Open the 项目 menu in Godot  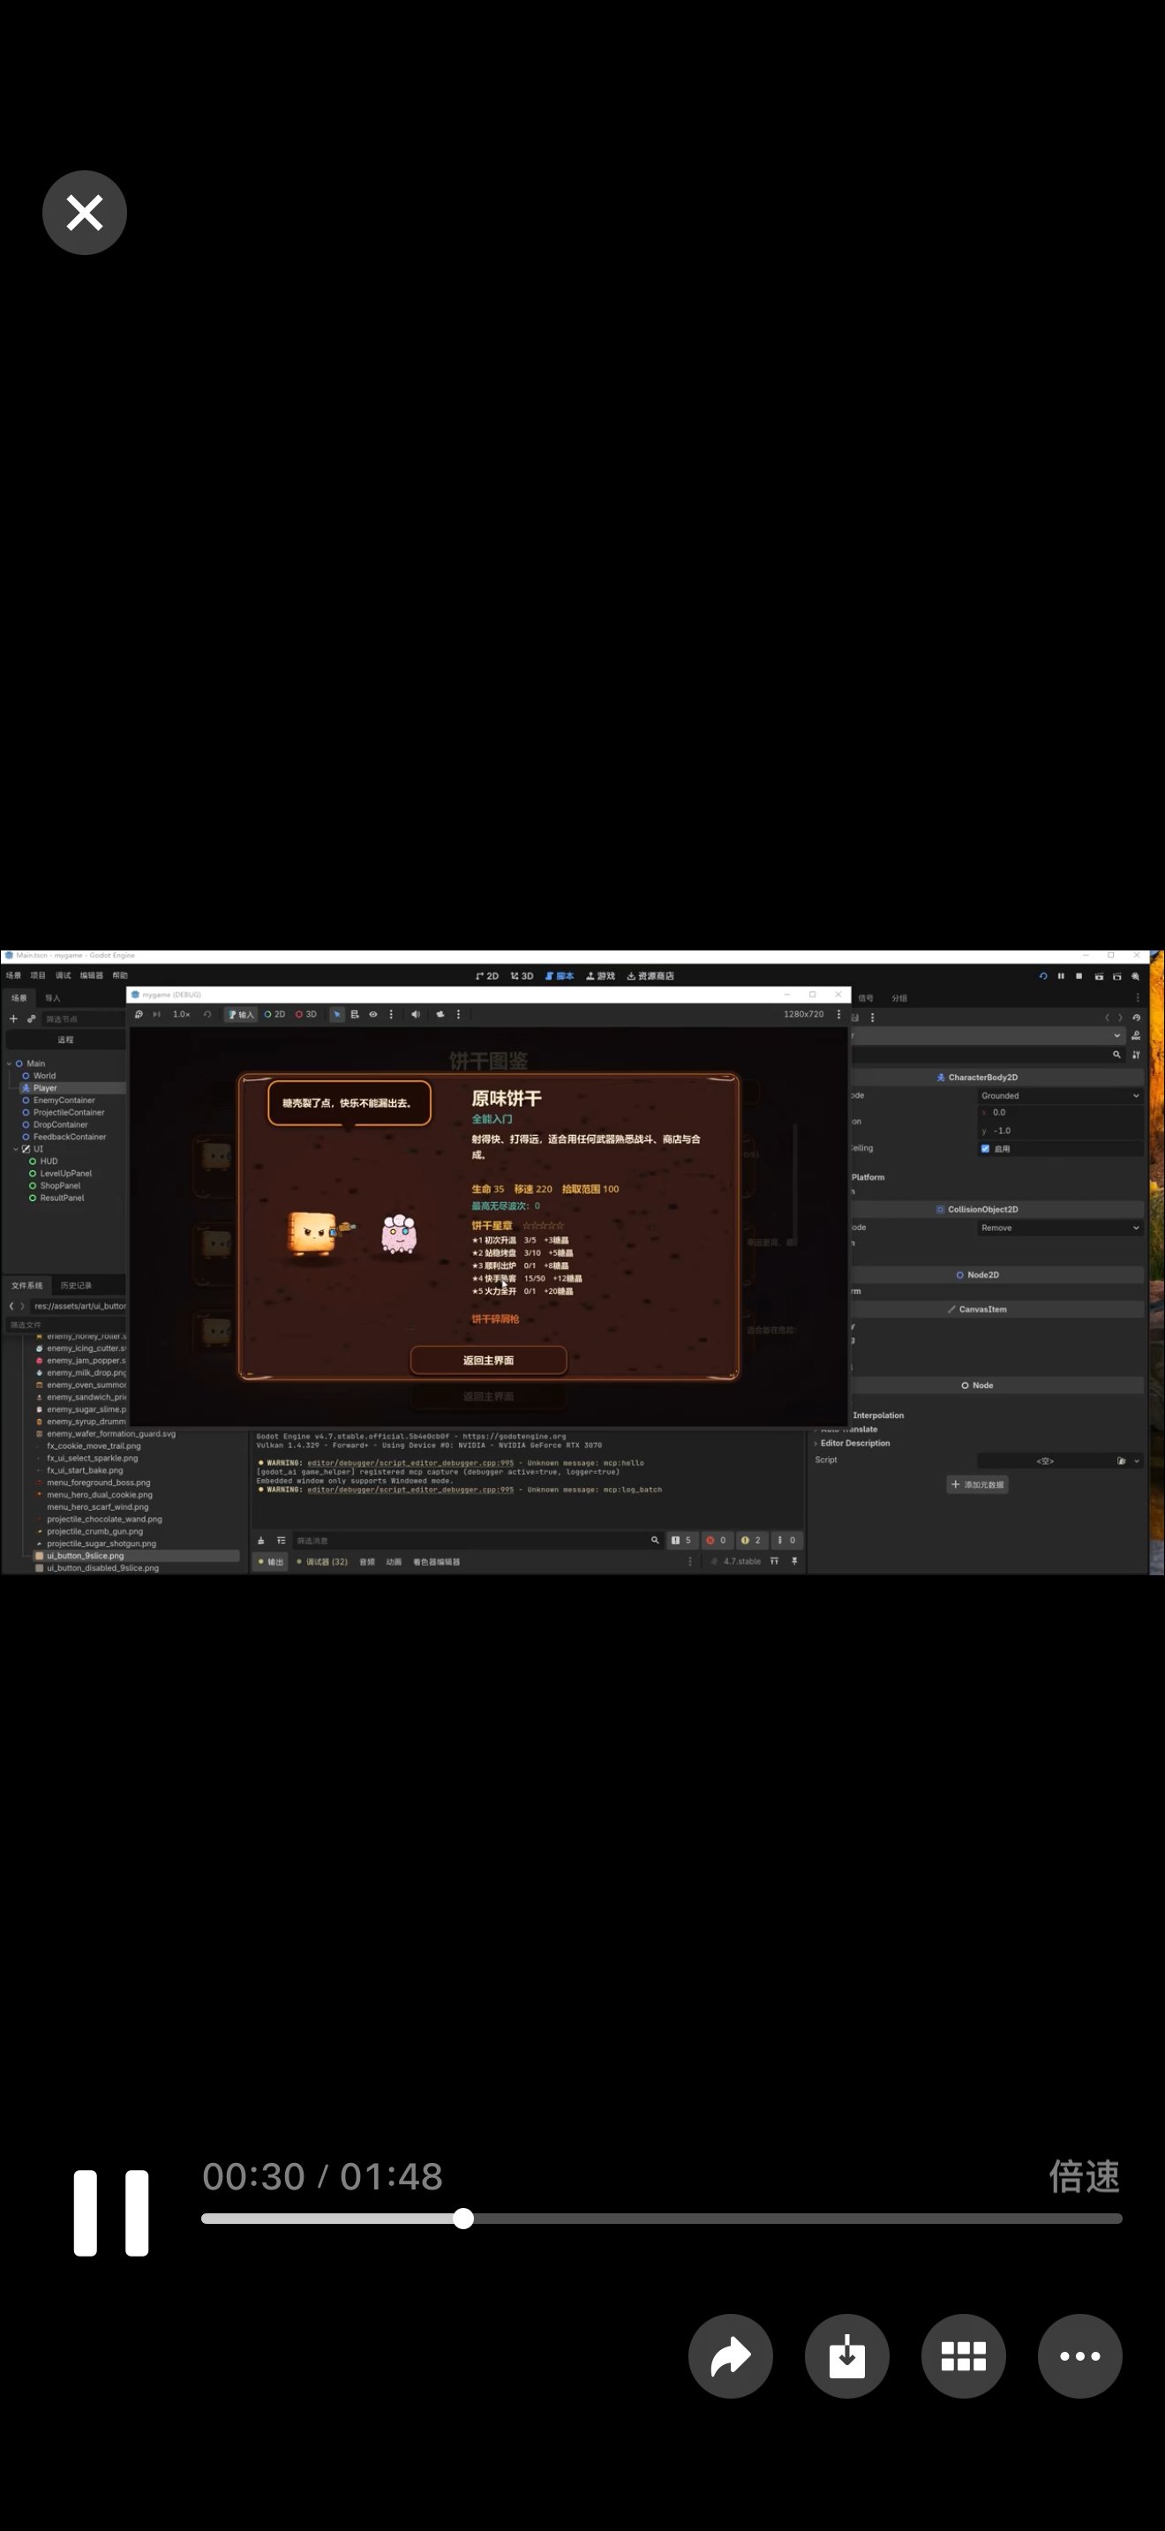(38, 976)
